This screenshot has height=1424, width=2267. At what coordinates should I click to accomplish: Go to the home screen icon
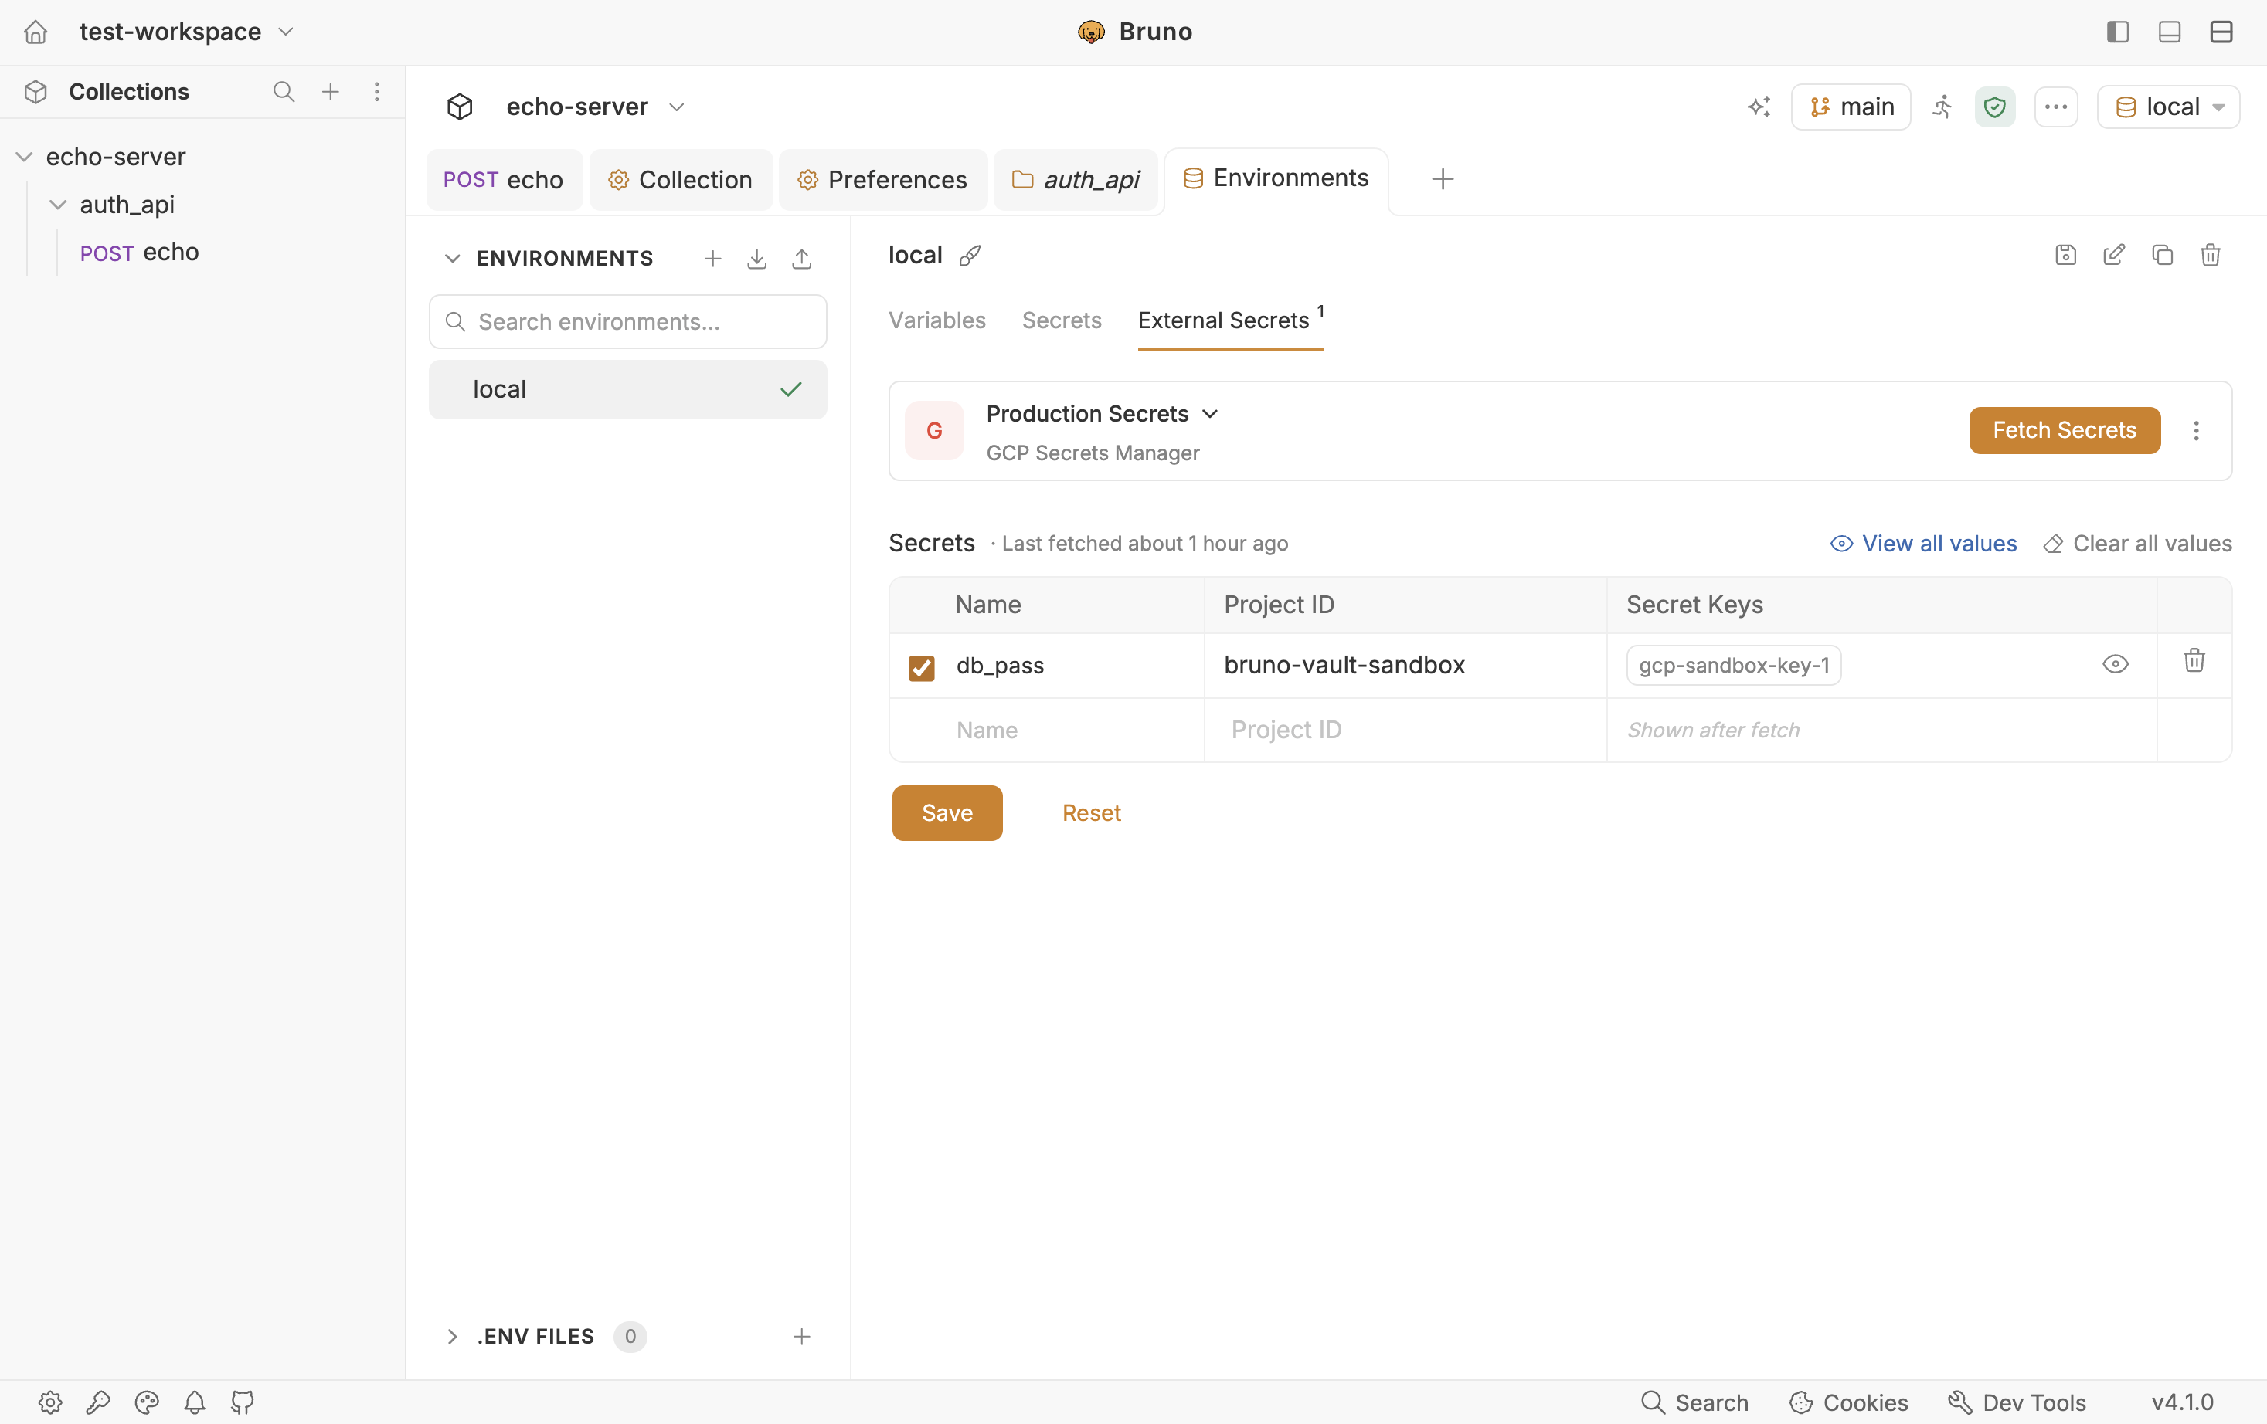36,32
